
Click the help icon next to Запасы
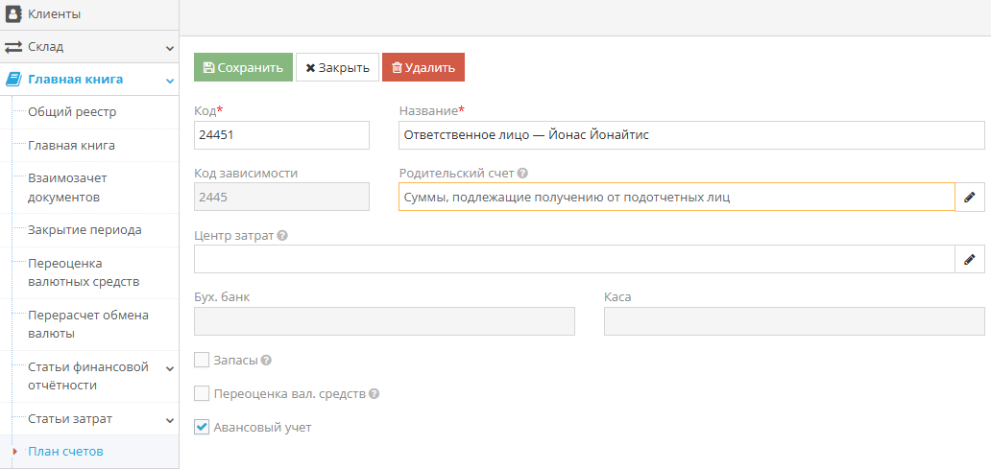[x=266, y=361]
